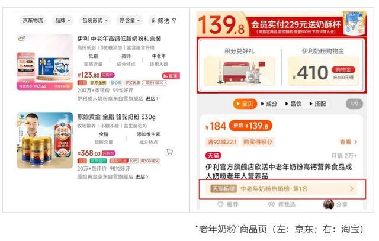Toggle the 京东物流 filter chip

[33, 20]
